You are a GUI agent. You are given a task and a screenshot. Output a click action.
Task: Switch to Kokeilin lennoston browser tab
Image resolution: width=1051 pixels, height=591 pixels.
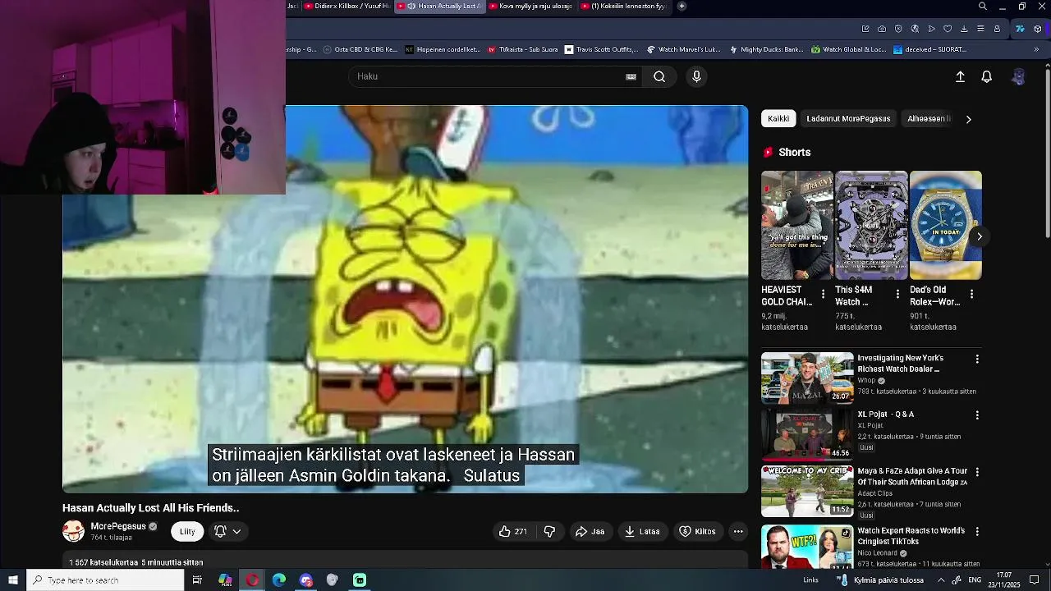click(x=626, y=6)
